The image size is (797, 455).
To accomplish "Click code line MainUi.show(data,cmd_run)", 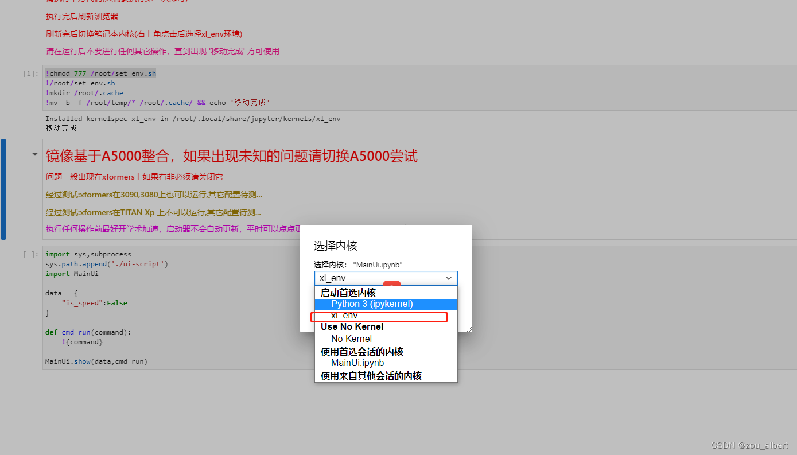I will [96, 361].
